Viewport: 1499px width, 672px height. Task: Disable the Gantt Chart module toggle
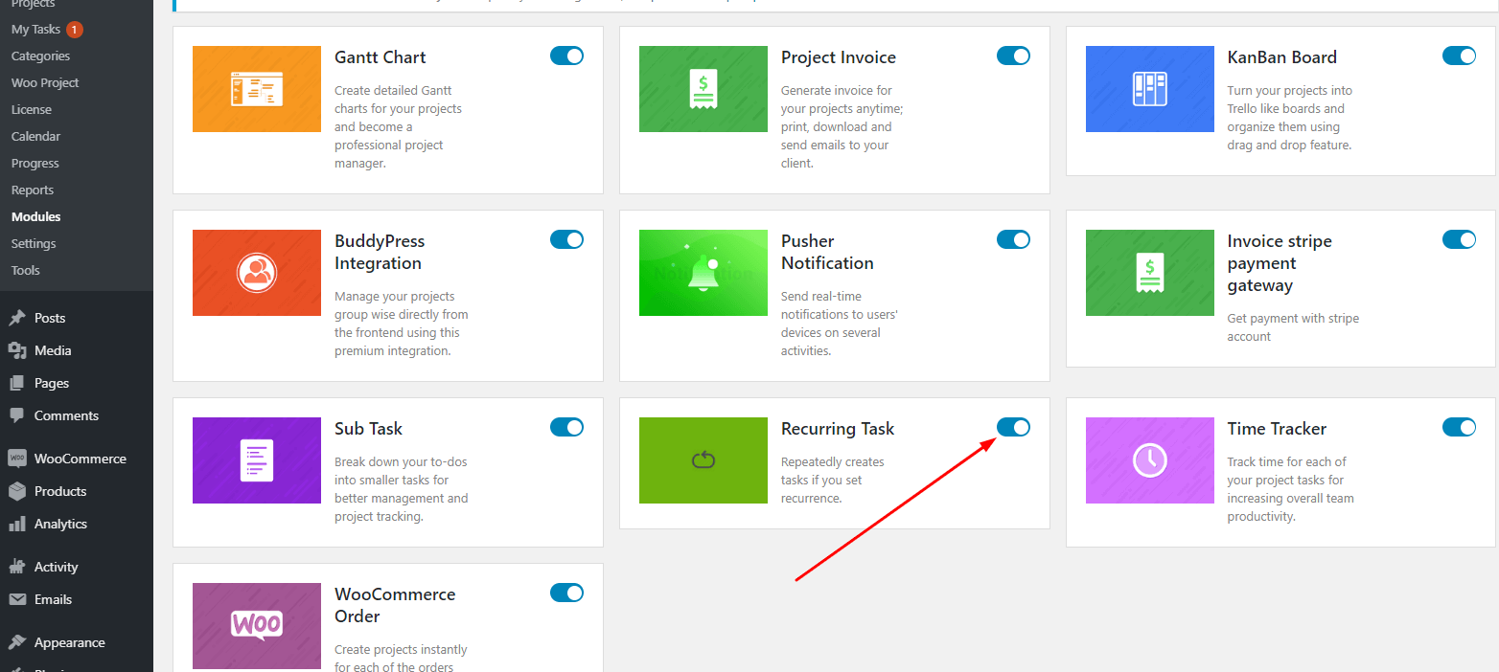click(566, 56)
